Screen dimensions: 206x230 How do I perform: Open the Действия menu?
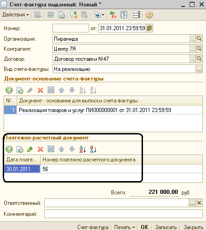click(16, 15)
